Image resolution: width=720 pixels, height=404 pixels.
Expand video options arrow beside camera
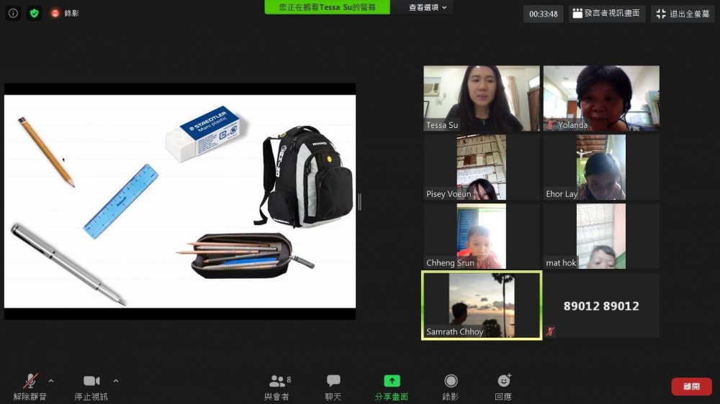[116, 380]
